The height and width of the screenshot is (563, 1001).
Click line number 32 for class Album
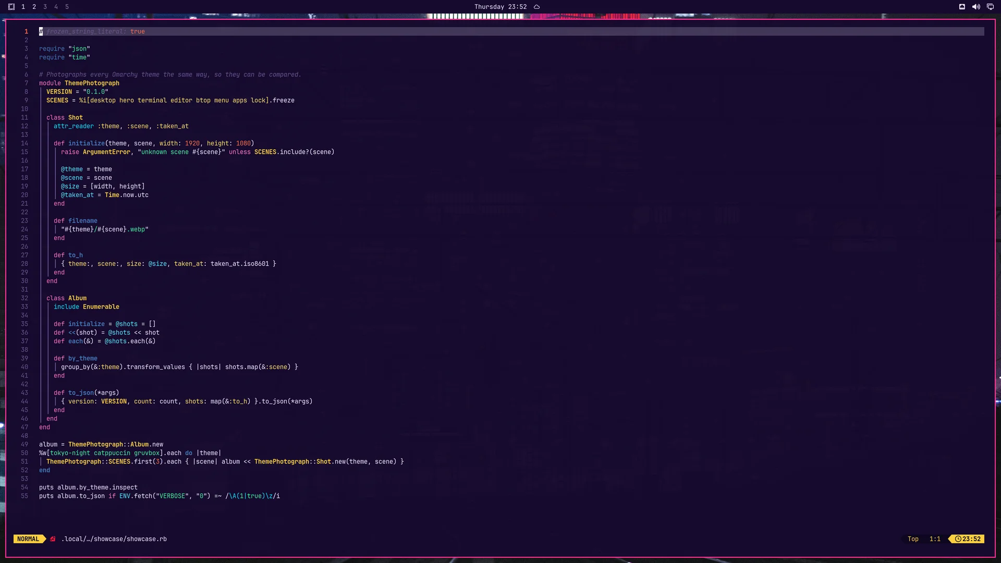pos(25,298)
